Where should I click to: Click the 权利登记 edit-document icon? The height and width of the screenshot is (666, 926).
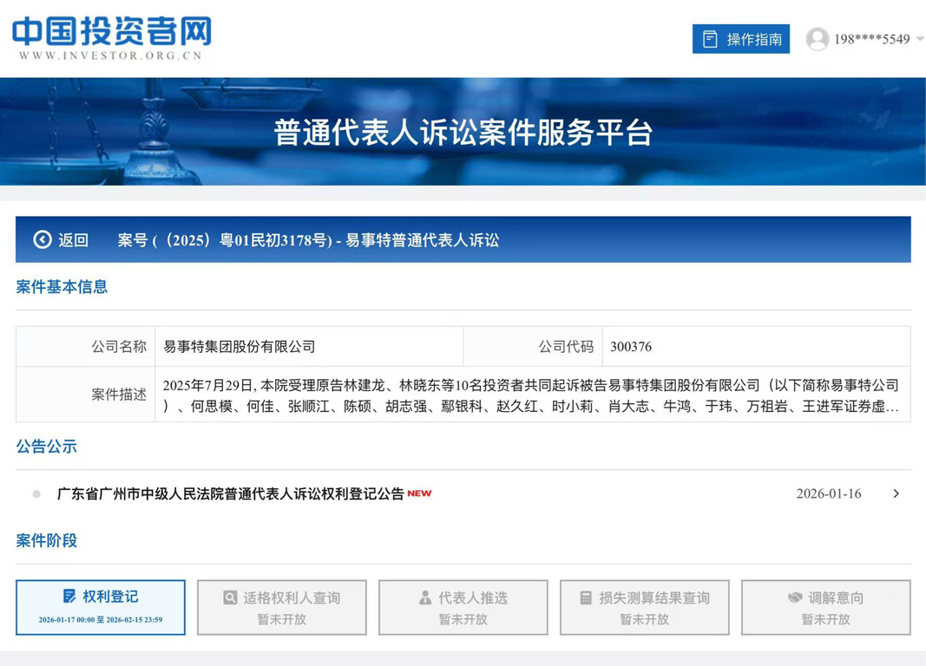(69, 597)
